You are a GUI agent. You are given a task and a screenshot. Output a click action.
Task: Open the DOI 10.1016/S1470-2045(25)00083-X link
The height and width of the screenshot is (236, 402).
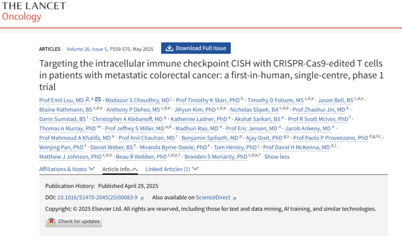click(x=97, y=197)
